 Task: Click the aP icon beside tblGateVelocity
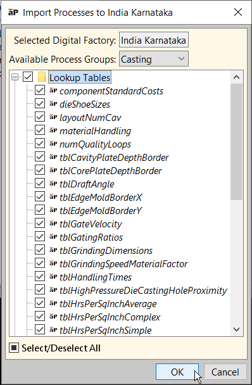pyautogui.click(x=53, y=223)
